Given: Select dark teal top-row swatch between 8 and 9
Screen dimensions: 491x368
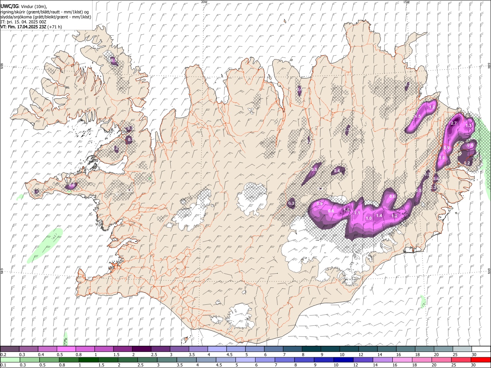Looking at the screenshot, I should [x=311, y=349].
